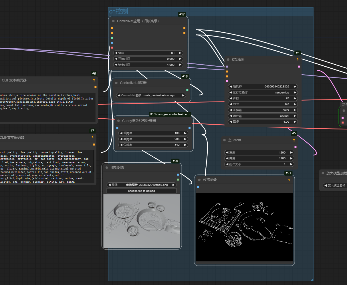Screen dimensions: 347x285
Task: Increase 降噪 value with right arrow
Action: coord(295,122)
